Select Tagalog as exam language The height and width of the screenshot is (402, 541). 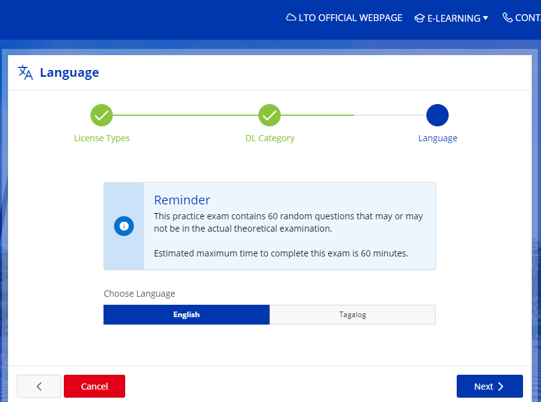coord(353,315)
